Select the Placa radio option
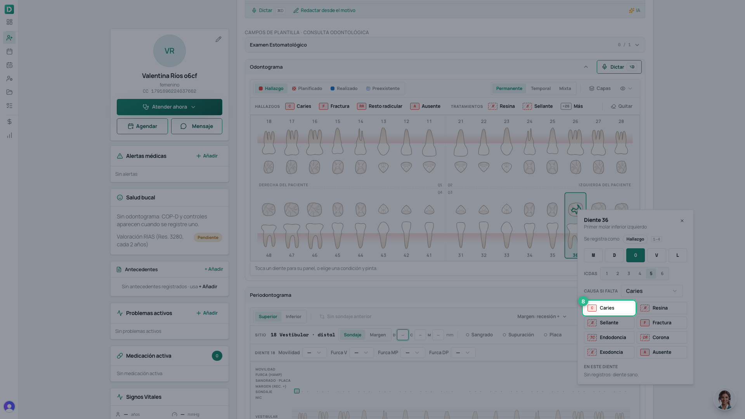 tap(553, 335)
